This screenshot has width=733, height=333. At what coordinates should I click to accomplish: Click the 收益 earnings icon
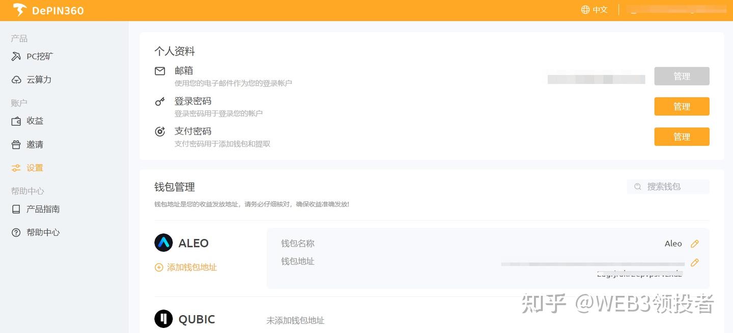point(16,120)
